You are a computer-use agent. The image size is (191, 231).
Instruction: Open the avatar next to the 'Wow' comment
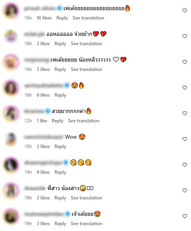coord(11,139)
